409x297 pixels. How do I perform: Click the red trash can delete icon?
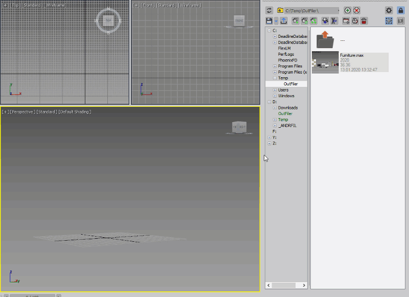pyautogui.click(x=364, y=21)
